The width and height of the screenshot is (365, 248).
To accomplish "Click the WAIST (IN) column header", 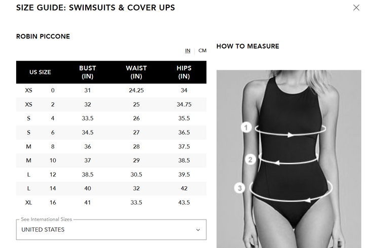I will tap(136, 72).
